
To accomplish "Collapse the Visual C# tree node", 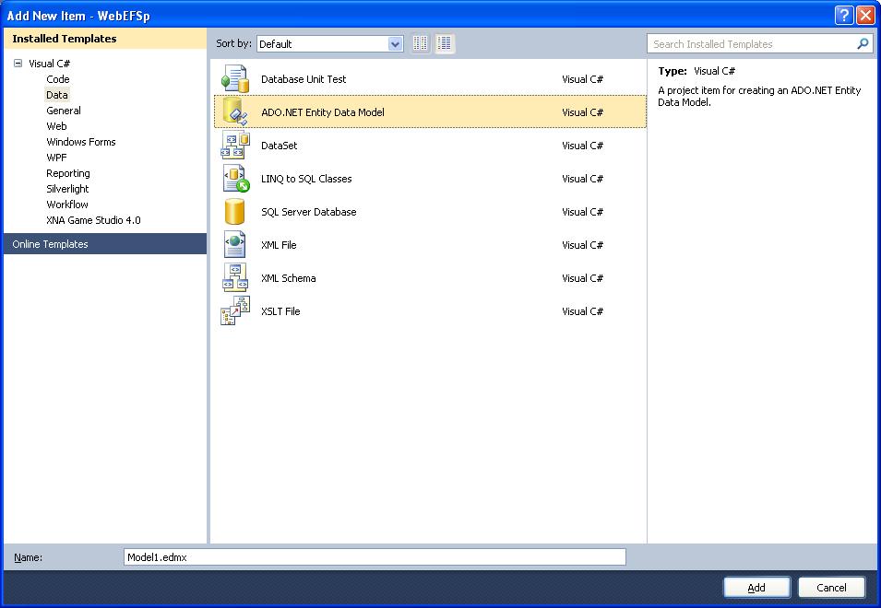I will tap(18, 64).
